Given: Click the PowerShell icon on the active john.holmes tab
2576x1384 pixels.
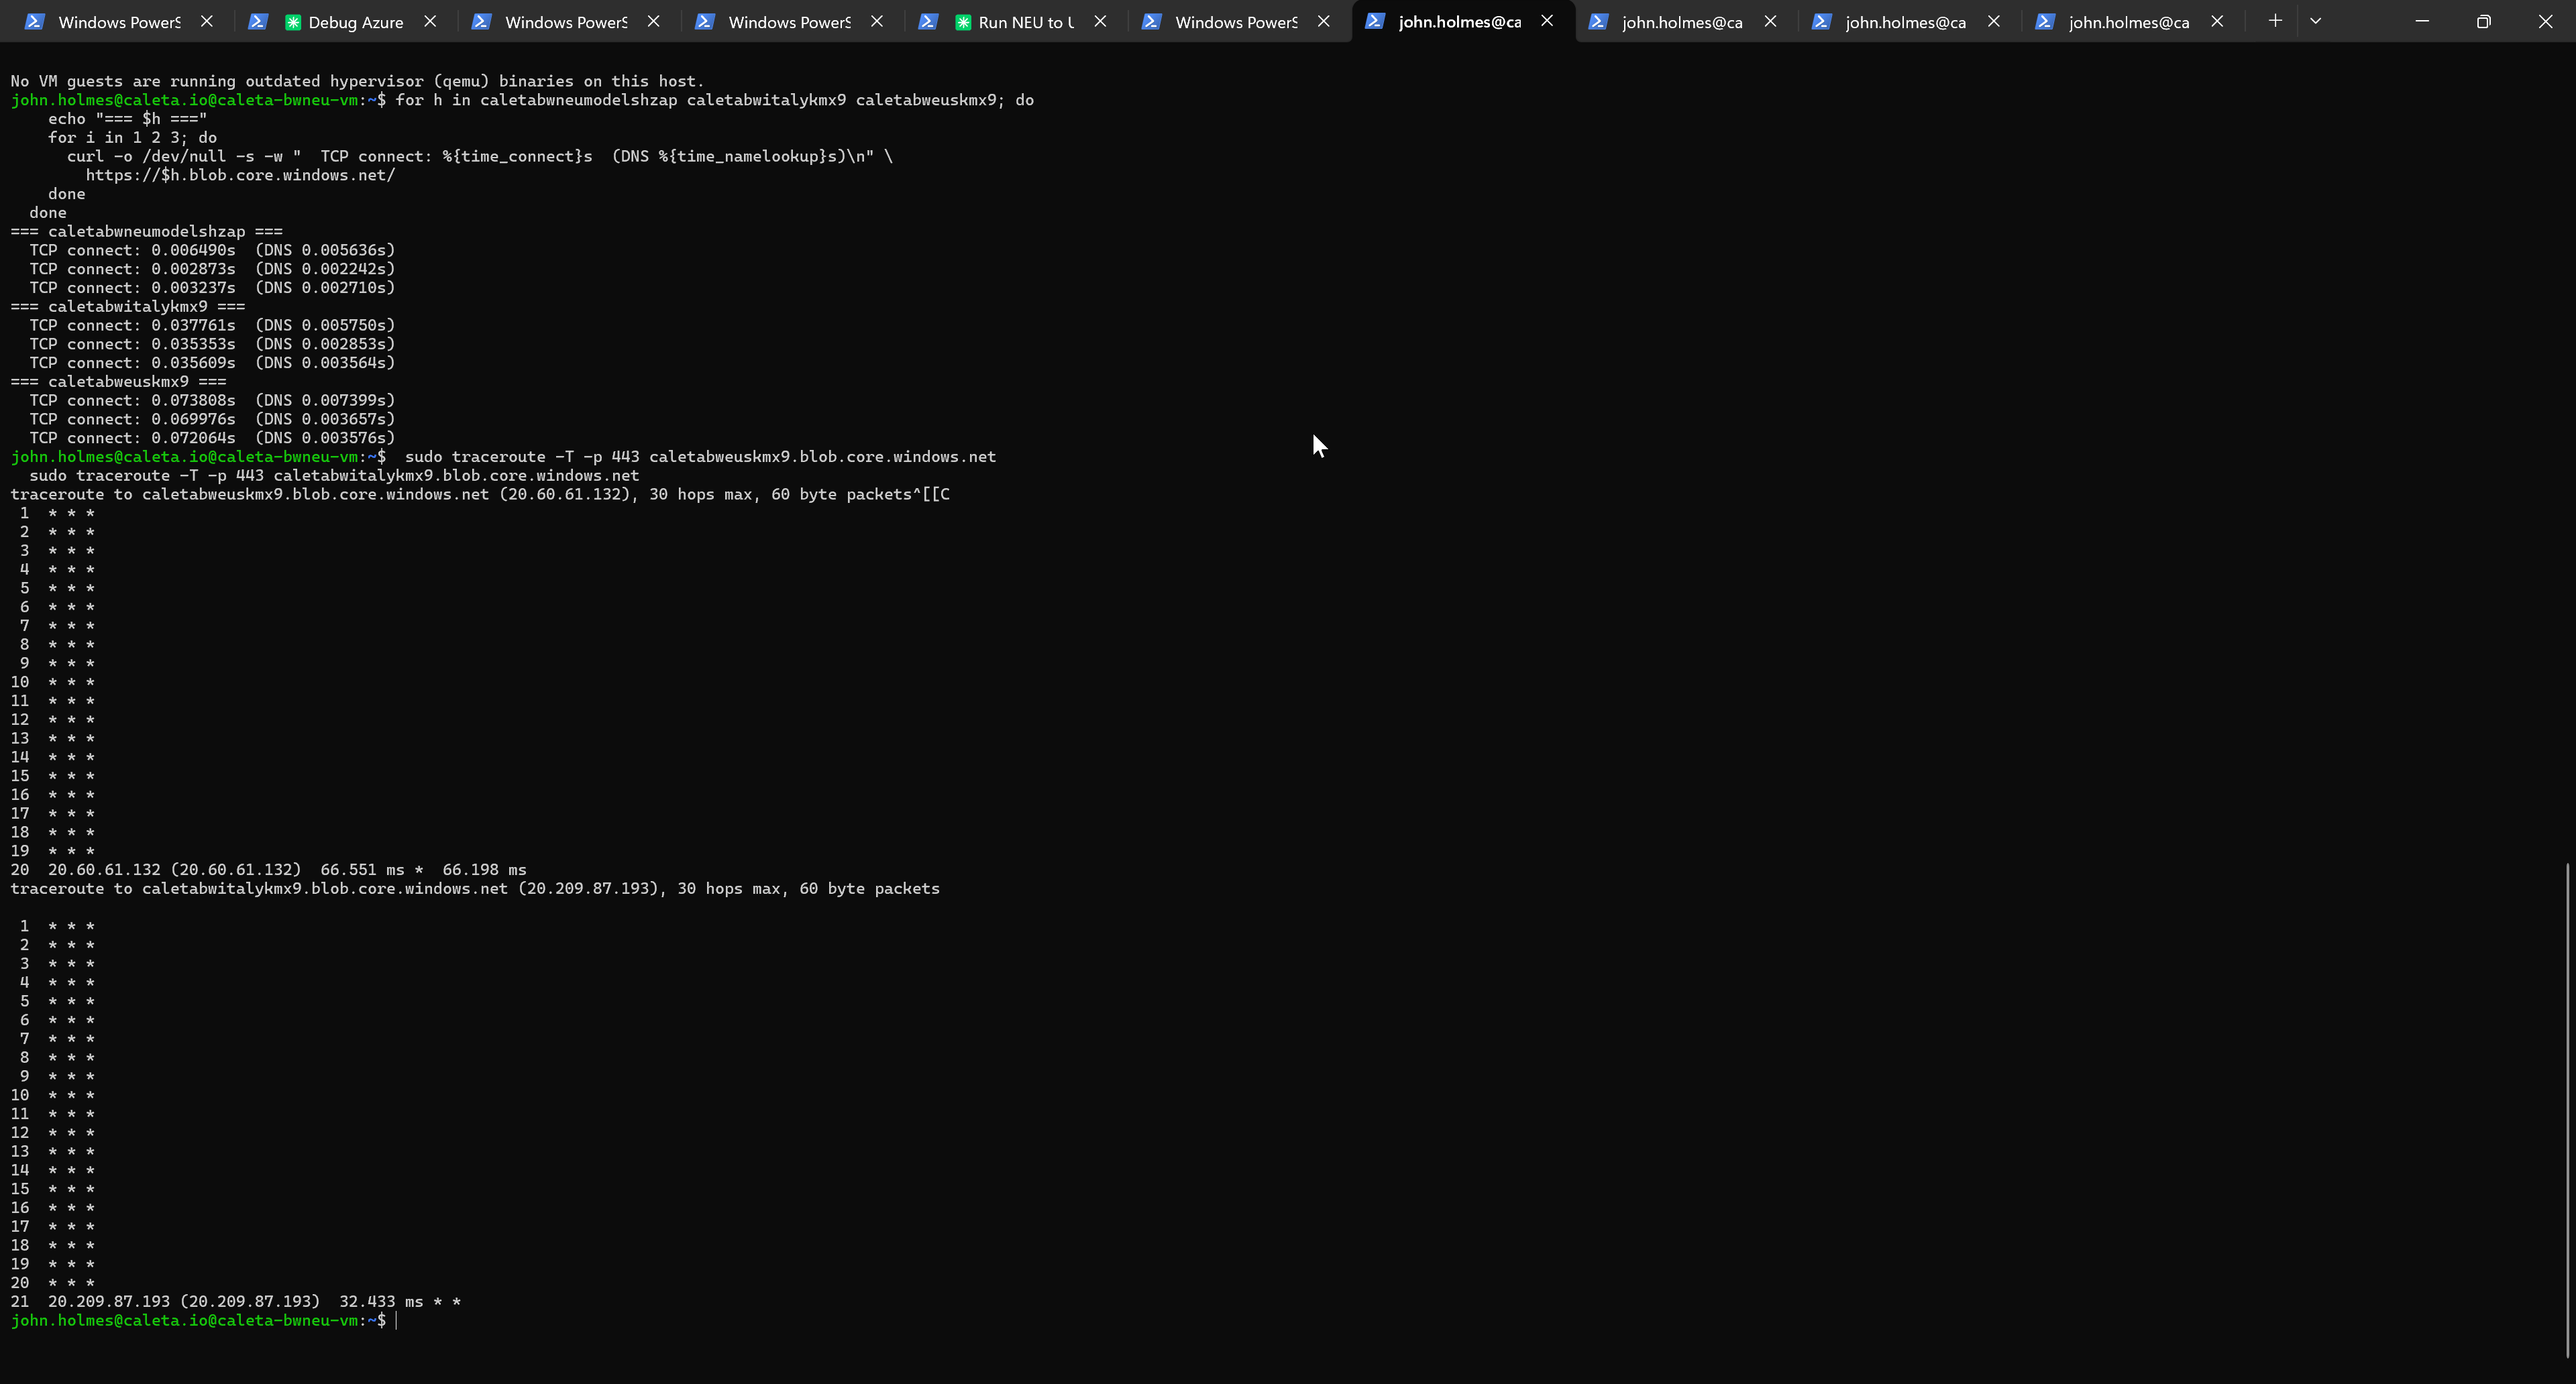Looking at the screenshot, I should click(x=1374, y=21).
